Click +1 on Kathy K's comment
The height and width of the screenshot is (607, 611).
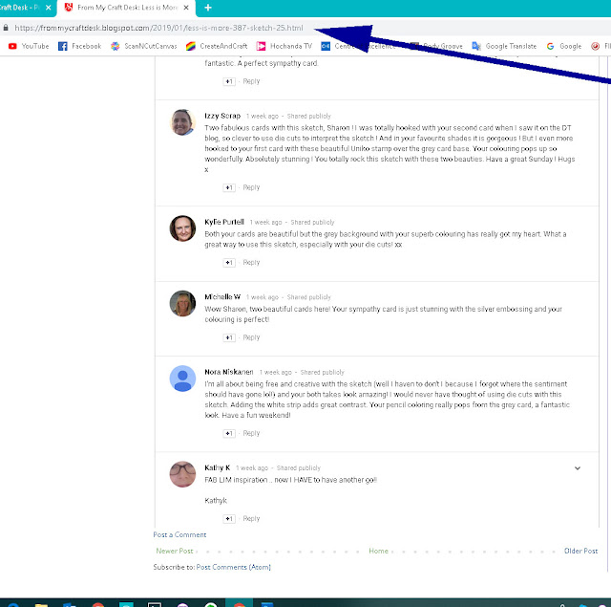point(229,519)
